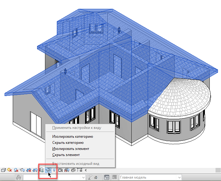Click the Temporary Hide/Isolate glasses icon
Screen dimensions: 221x181
[x=48, y=170]
